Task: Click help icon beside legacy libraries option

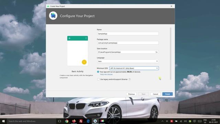Action: pos(130,79)
